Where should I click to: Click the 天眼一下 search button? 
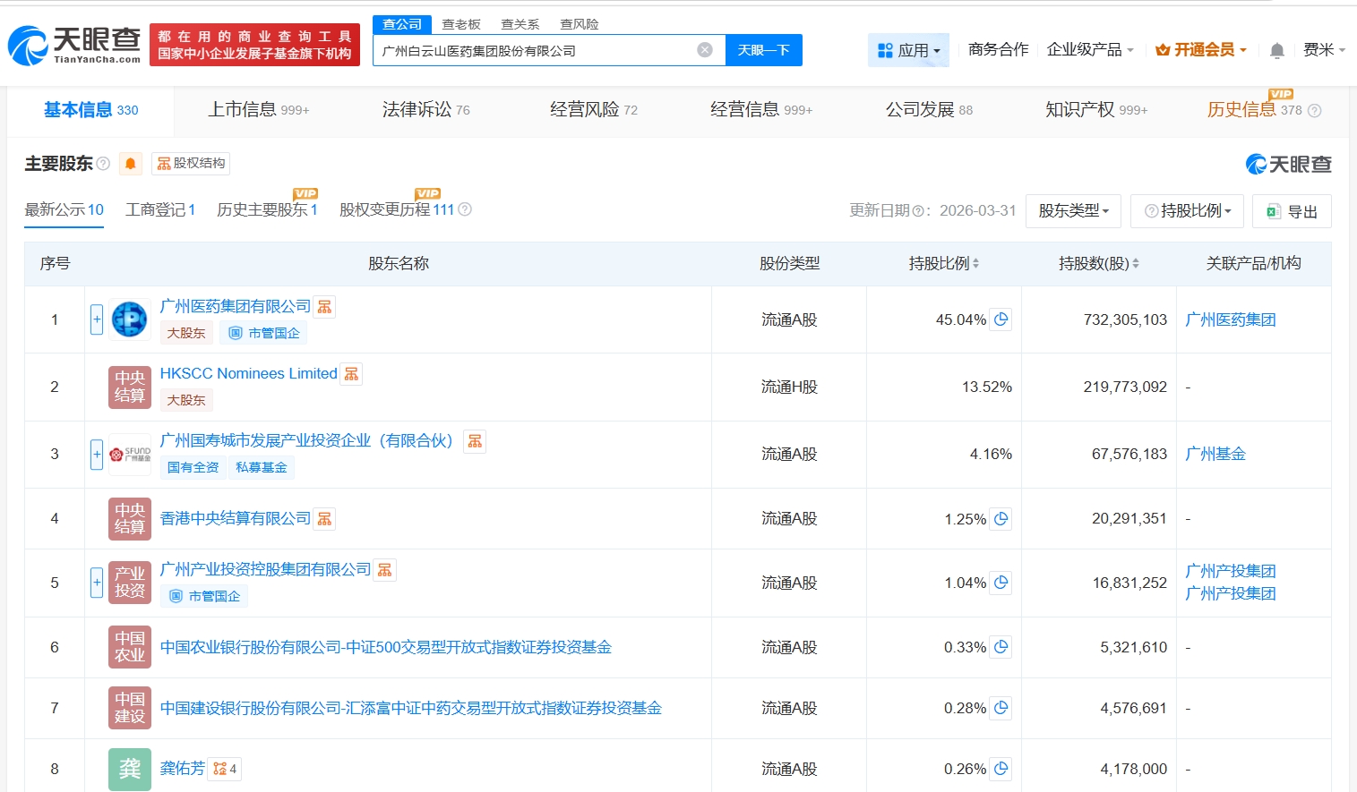pos(764,50)
